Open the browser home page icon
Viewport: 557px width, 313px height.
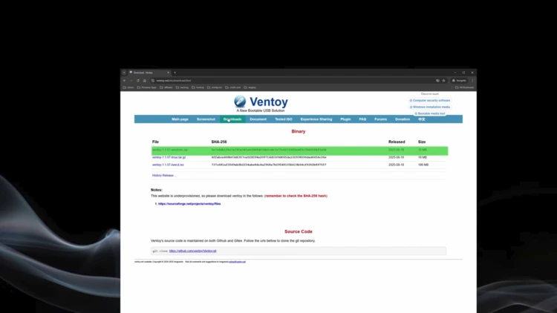[145, 81]
